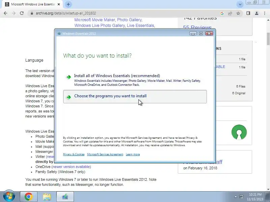Open the Chrome profile menu

[256, 13]
